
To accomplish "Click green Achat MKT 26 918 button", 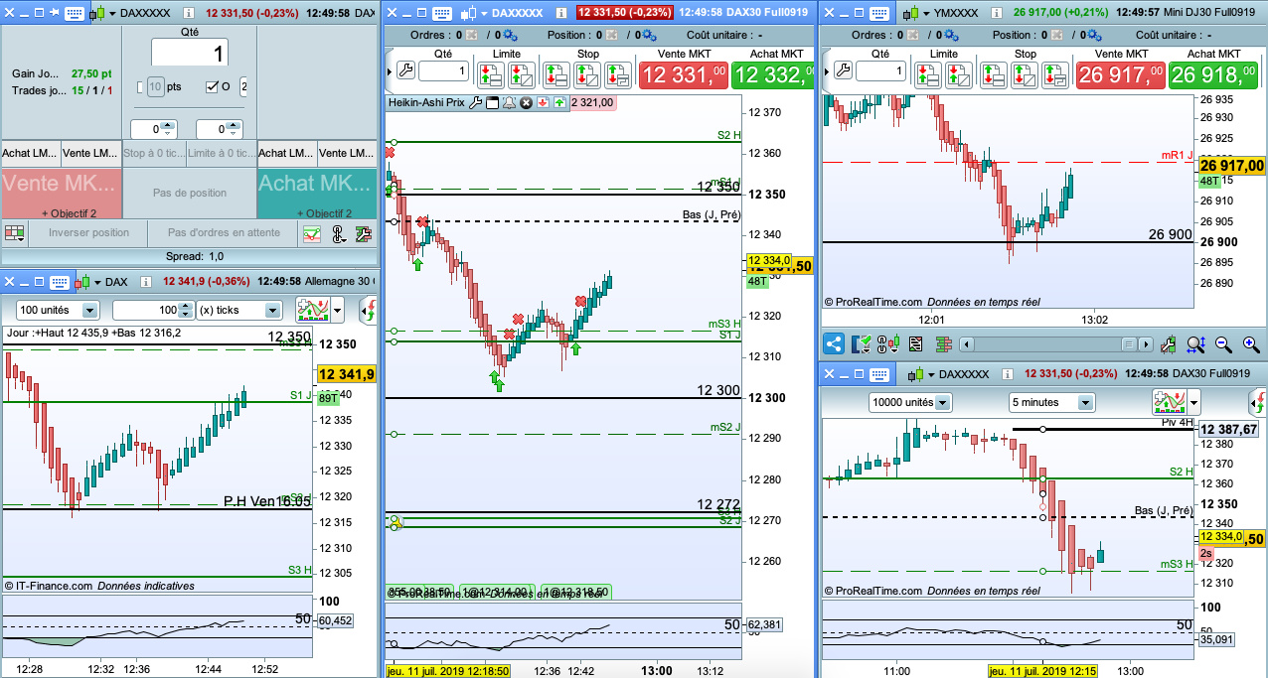I will [x=1214, y=75].
